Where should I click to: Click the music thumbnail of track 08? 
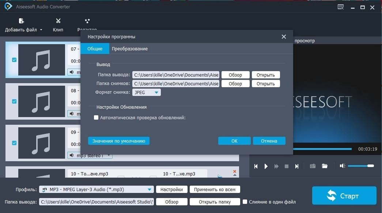coord(42,101)
